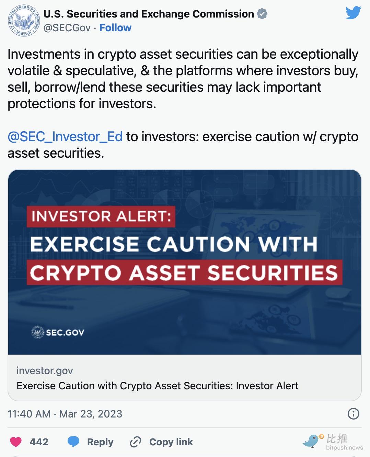Viewport: 370px width, 457px height.
Task: Open the Twitter bird logo
Action: click(353, 13)
